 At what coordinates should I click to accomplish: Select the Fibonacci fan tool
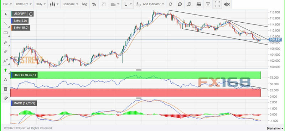[x=5, y=42]
